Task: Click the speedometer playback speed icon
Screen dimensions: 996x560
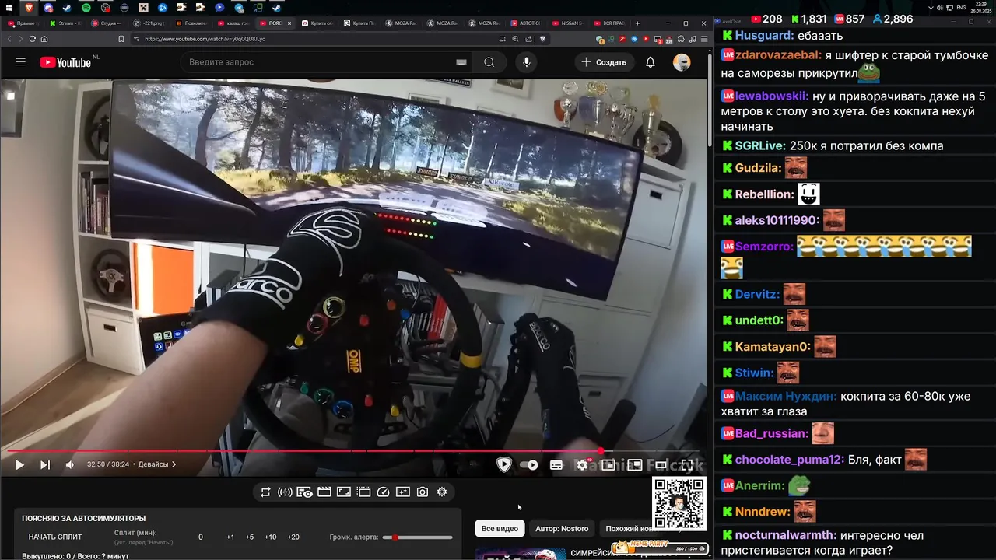Action: click(x=383, y=492)
